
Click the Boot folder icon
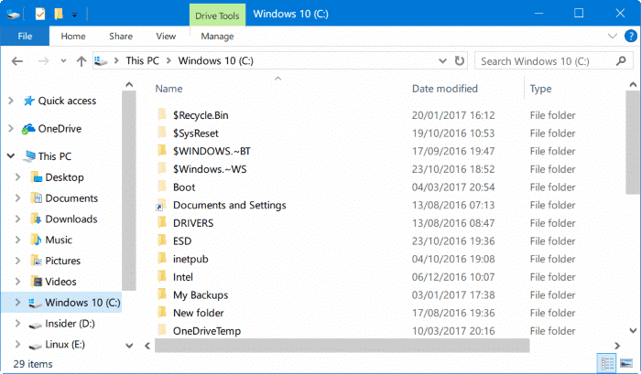tap(162, 187)
